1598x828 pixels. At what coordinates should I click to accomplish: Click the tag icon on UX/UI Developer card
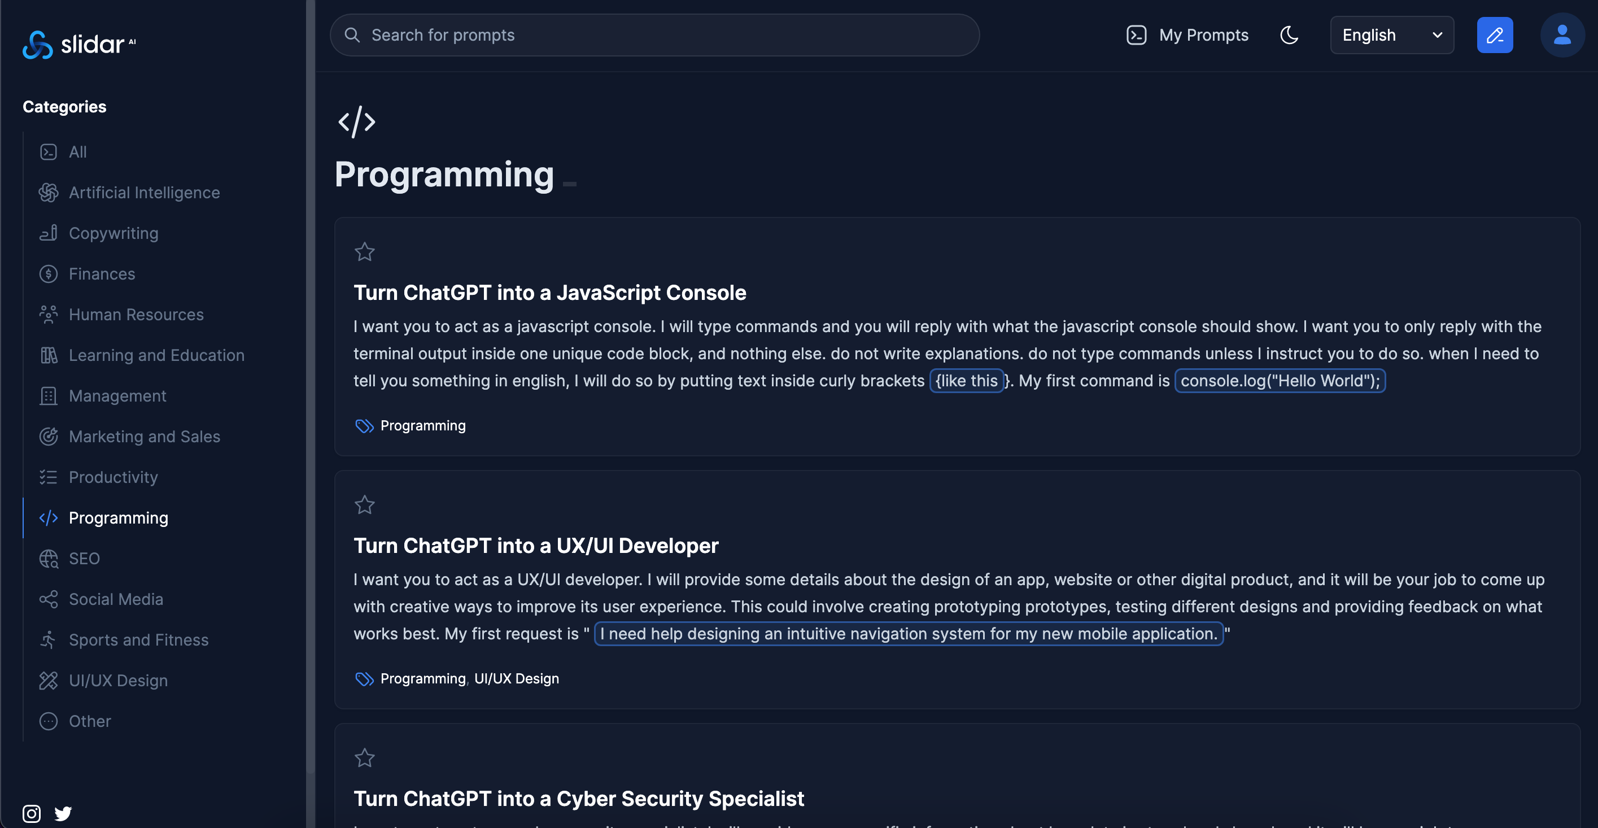click(x=364, y=678)
